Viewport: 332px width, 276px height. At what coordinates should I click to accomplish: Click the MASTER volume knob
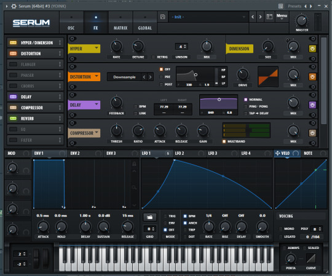click(x=301, y=20)
